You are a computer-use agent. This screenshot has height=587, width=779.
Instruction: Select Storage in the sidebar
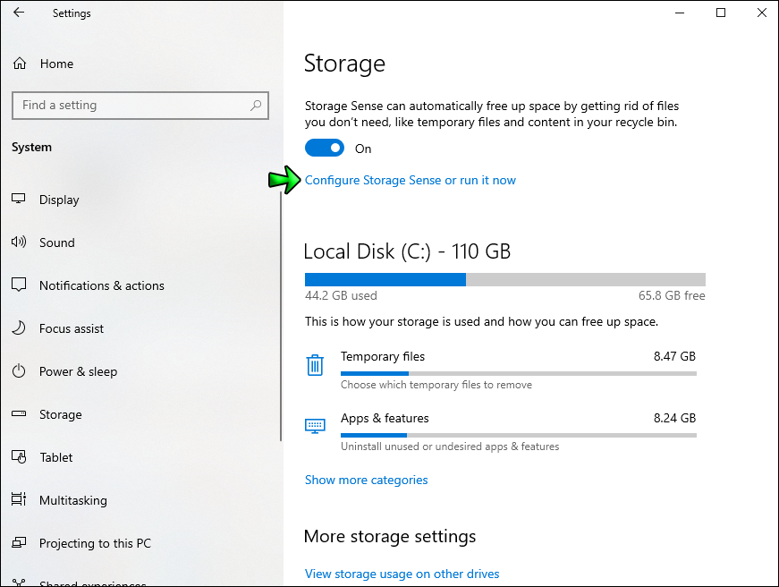pyautogui.click(x=60, y=414)
